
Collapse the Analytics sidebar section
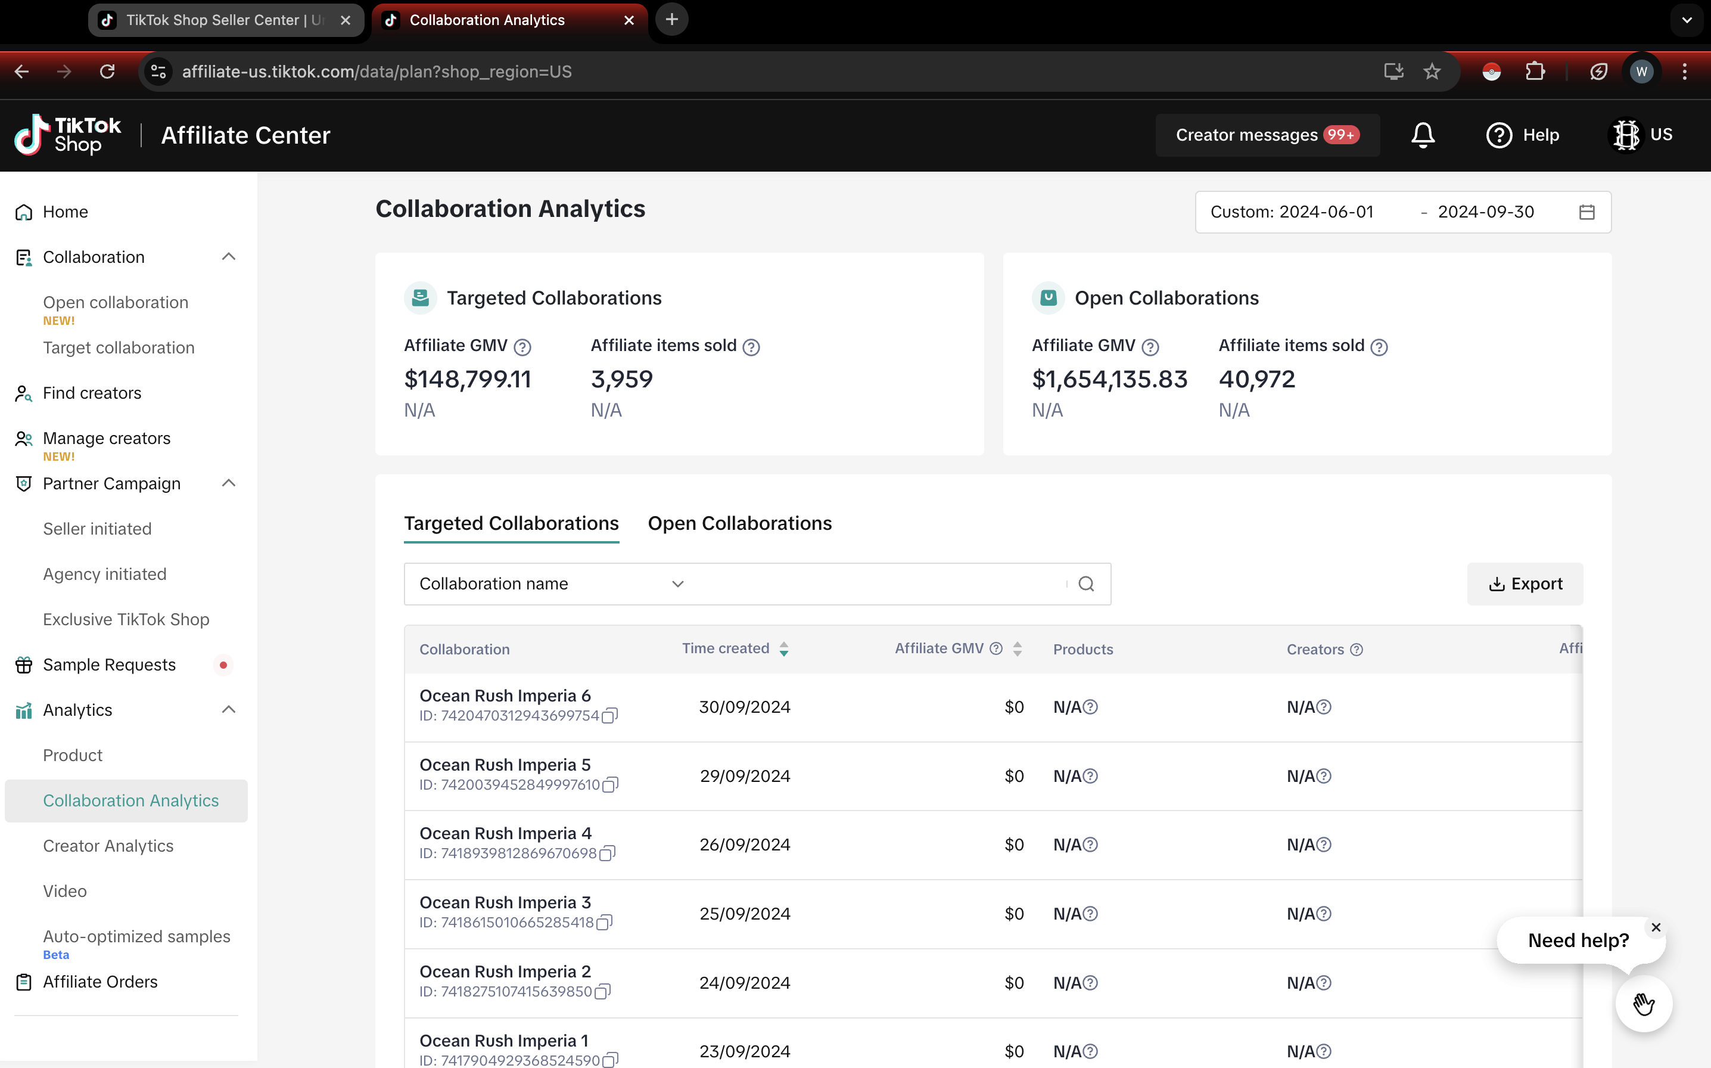coord(228,710)
